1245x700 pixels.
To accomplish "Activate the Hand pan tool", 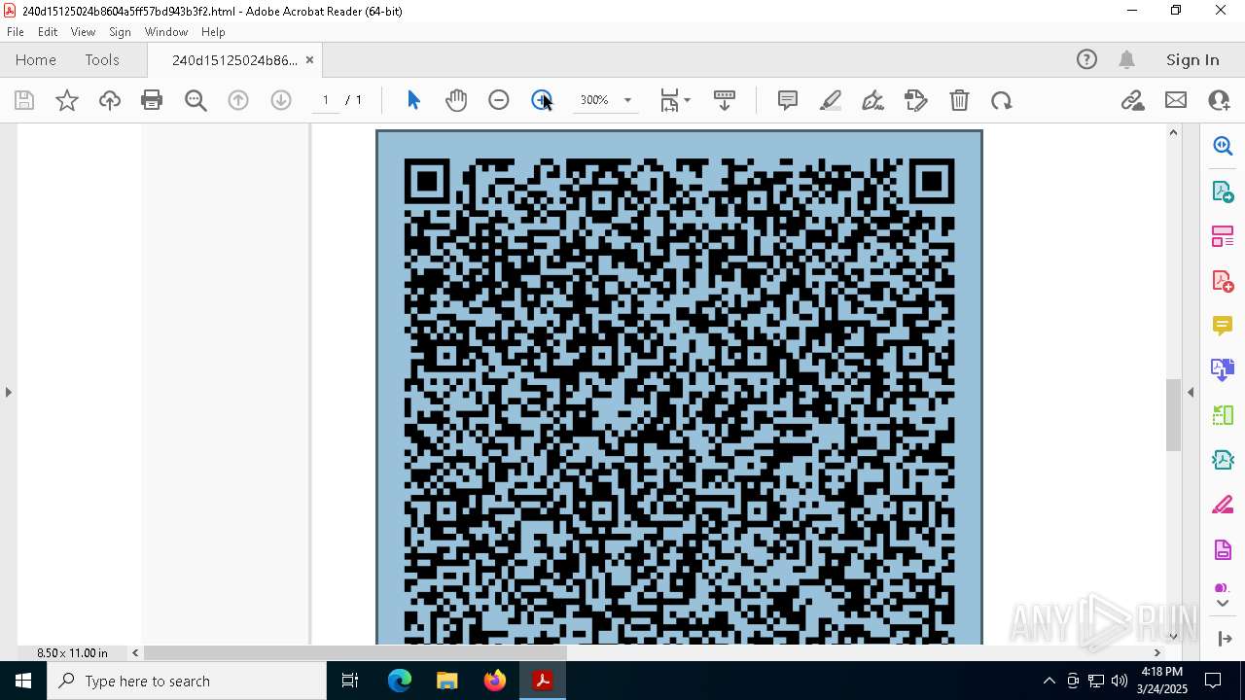I will point(456,100).
